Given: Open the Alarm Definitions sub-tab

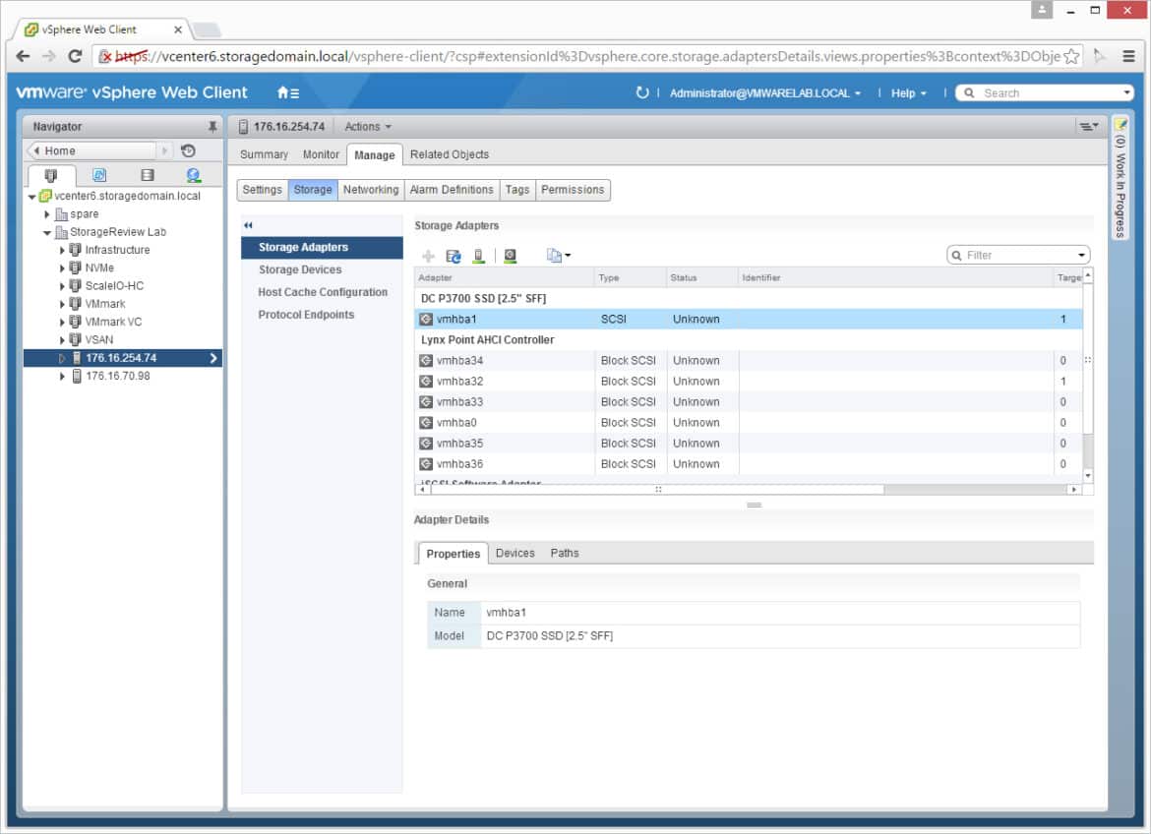Looking at the screenshot, I should pos(452,190).
